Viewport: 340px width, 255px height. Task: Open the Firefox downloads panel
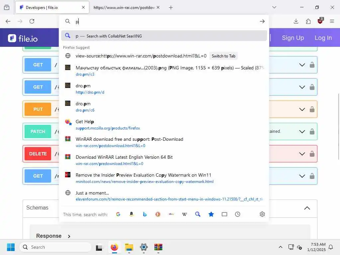[296, 21]
